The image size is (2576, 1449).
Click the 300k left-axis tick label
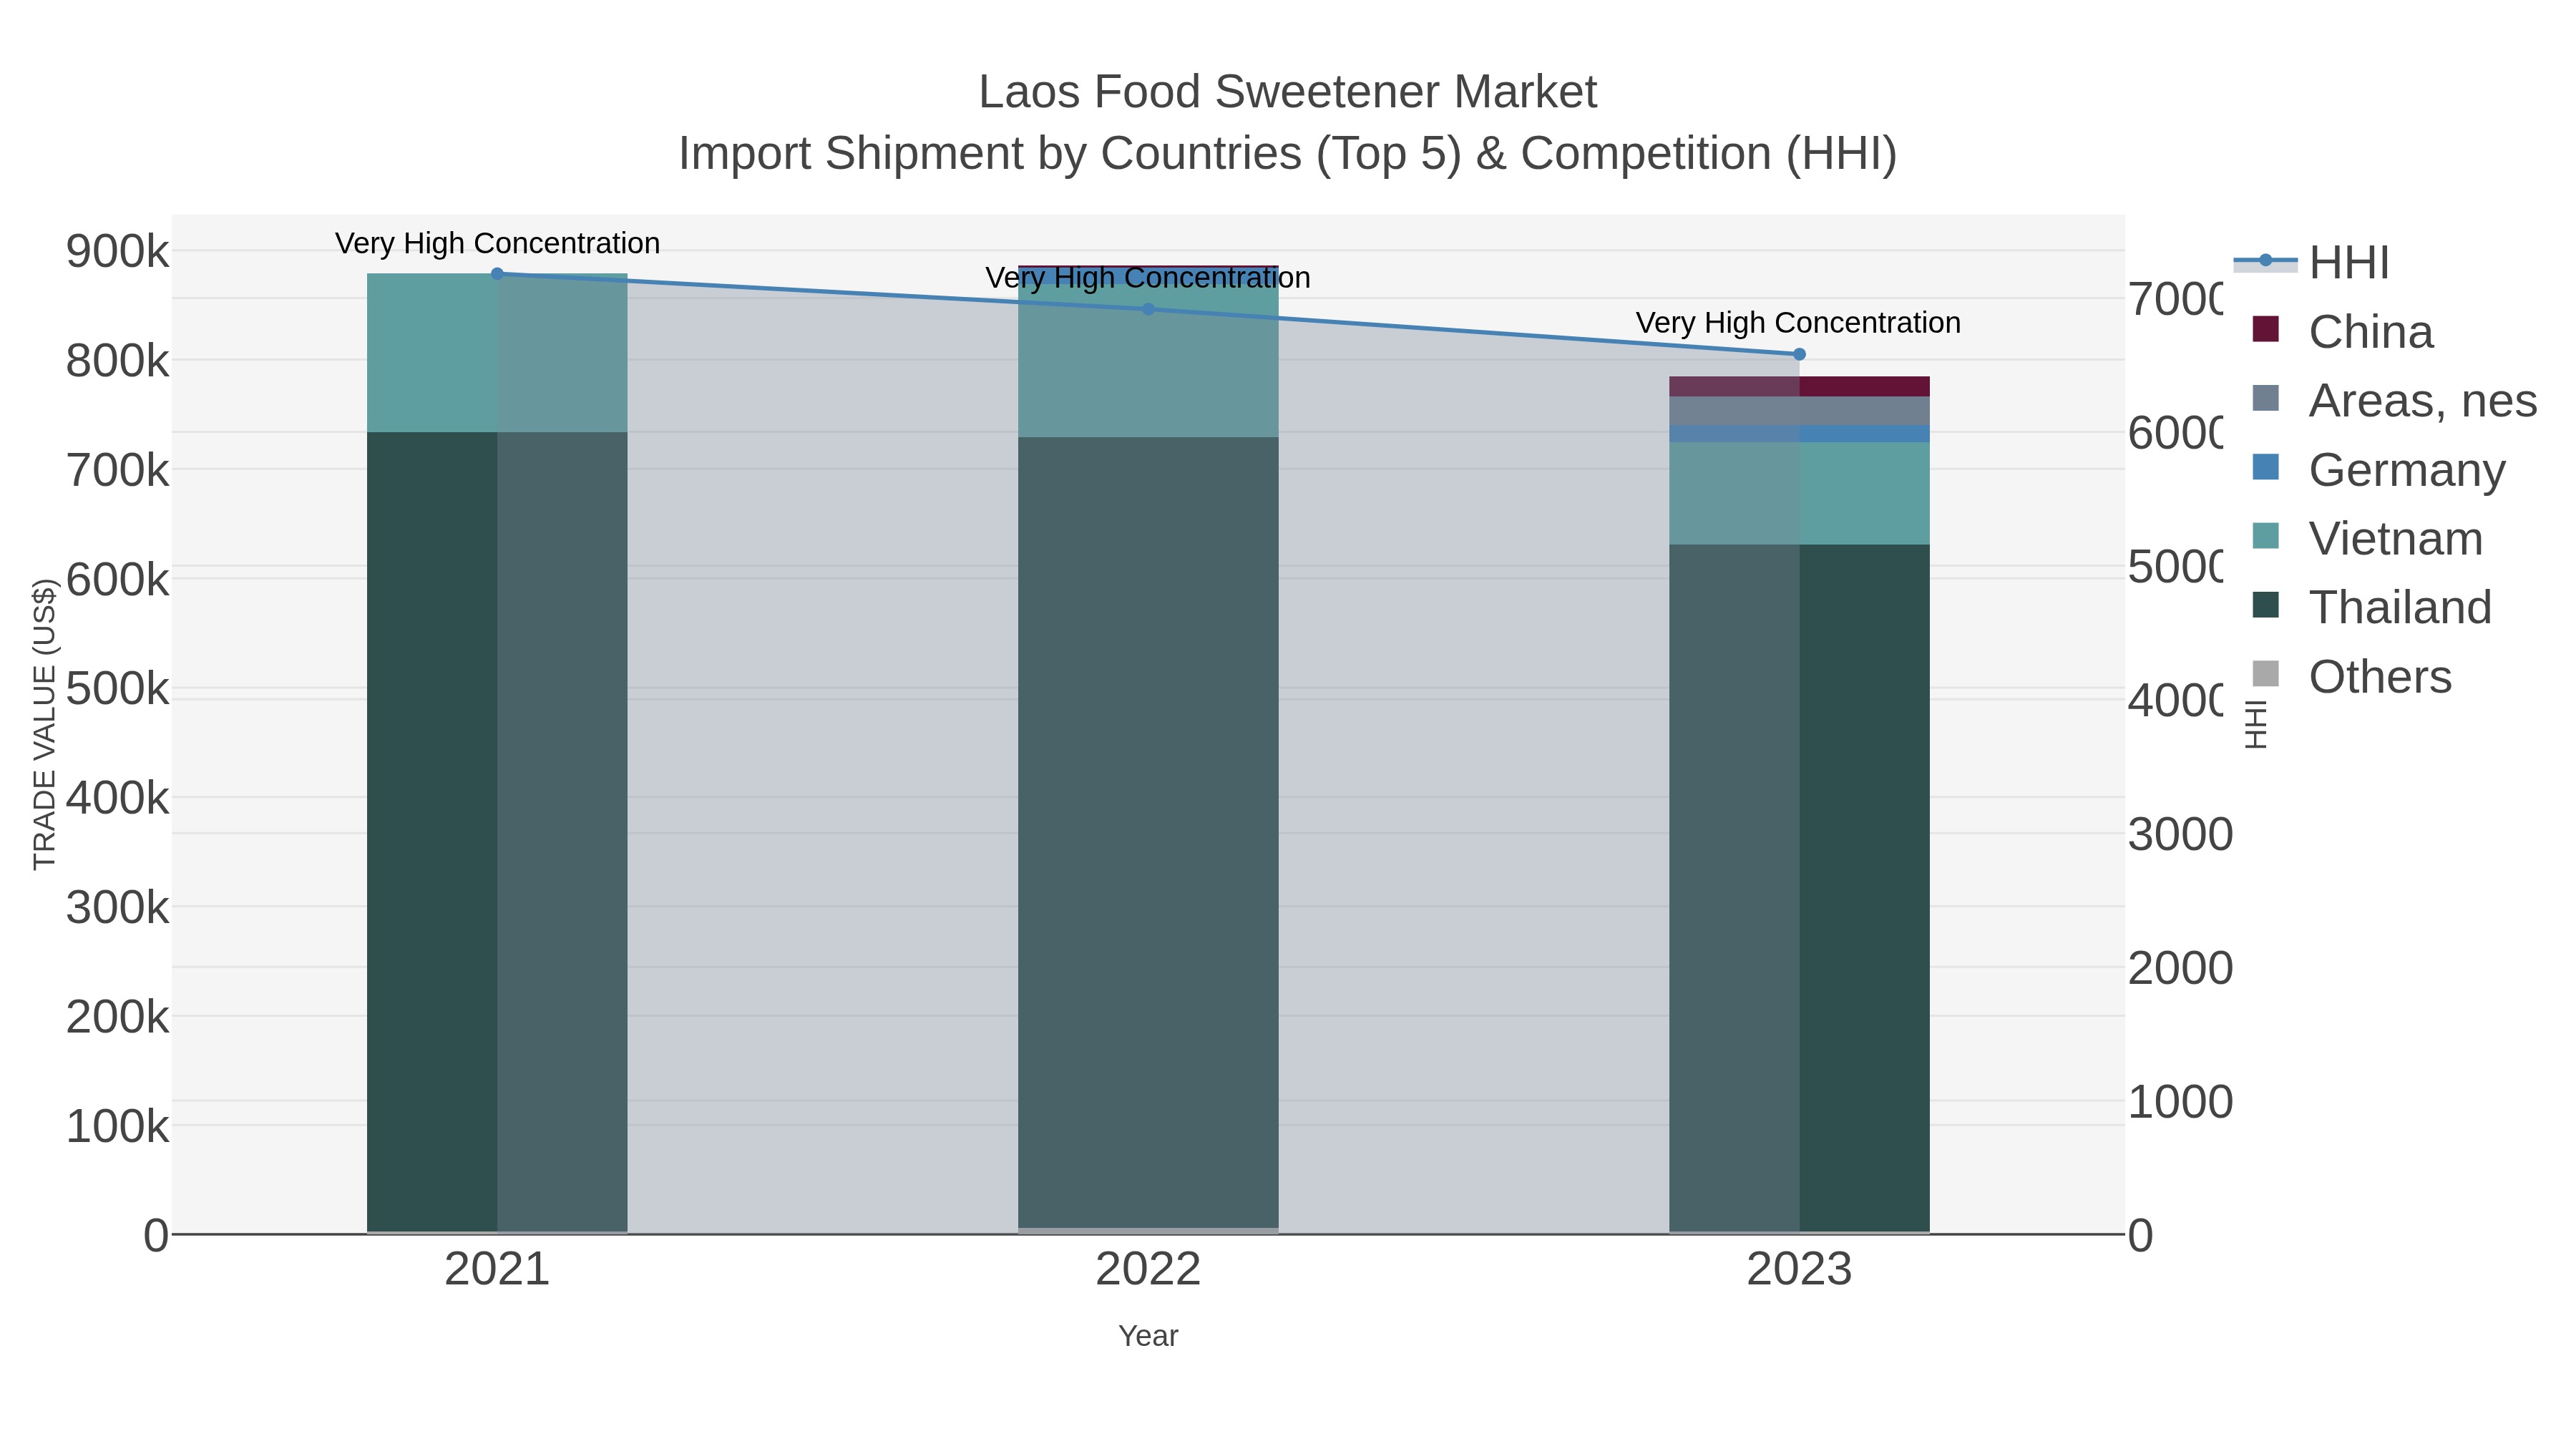pyautogui.click(x=118, y=908)
